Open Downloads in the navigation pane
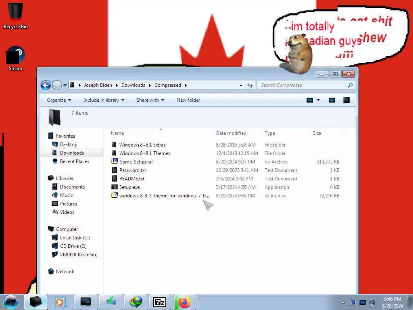The width and height of the screenshot is (413, 310). click(72, 153)
